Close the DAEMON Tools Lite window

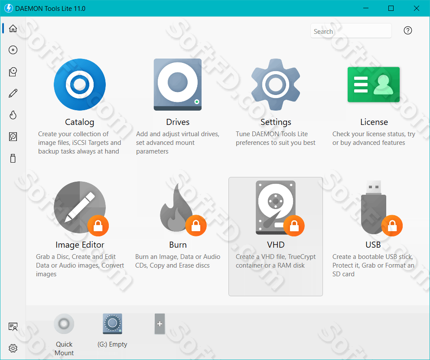(x=416, y=8)
